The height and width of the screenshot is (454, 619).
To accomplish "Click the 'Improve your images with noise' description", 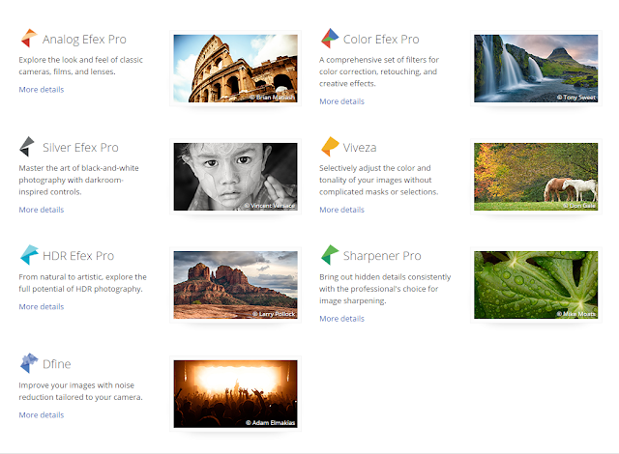I will pos(80,391).
